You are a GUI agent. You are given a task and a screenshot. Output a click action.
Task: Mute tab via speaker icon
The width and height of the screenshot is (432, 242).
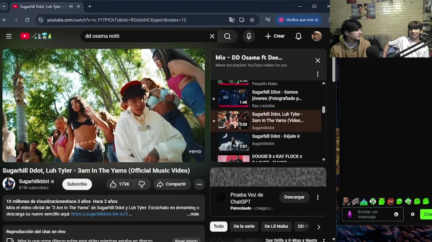coord(71,6)
